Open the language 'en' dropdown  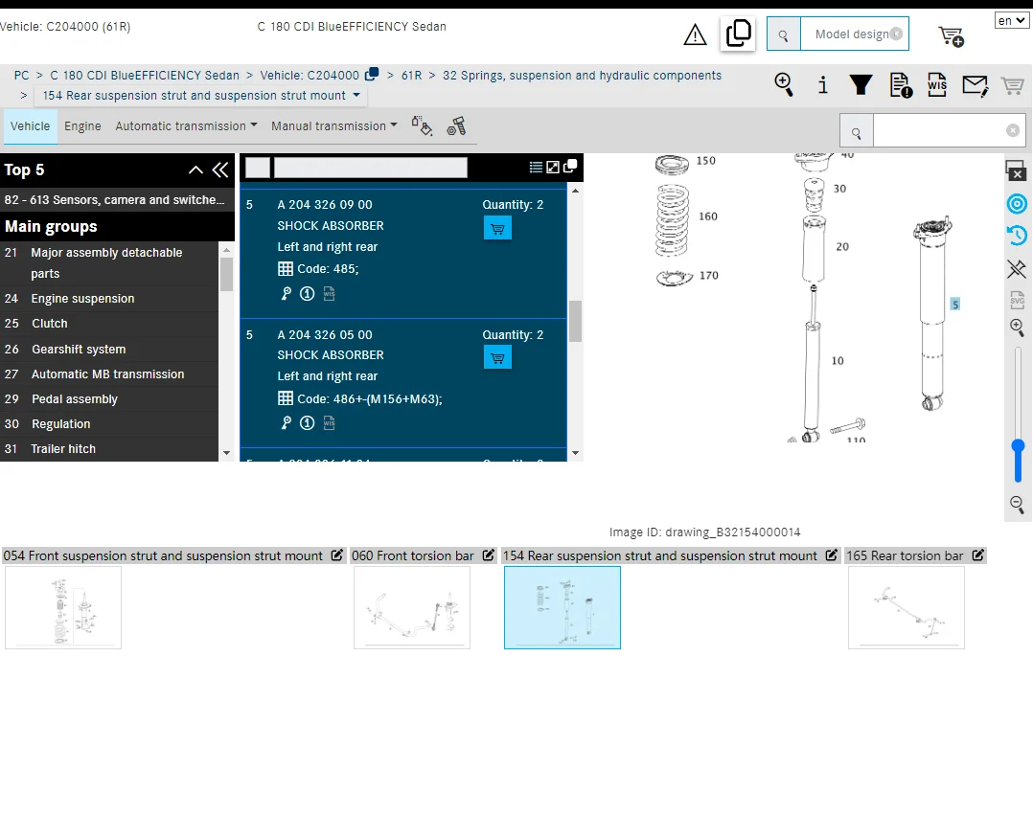coord(1011,20)
